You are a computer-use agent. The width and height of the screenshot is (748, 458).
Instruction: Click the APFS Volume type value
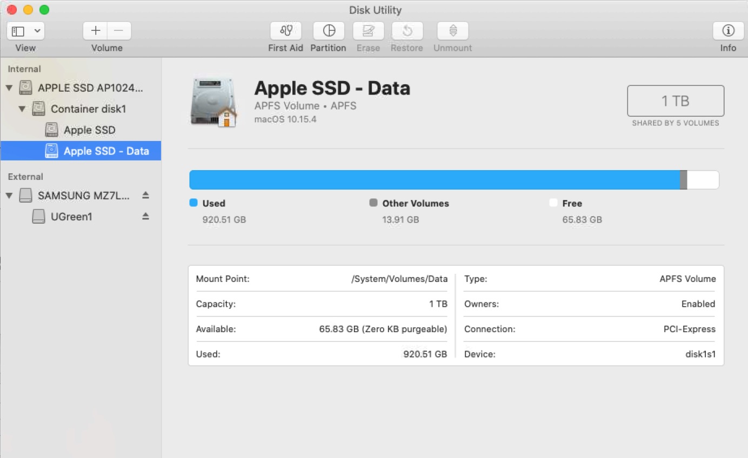point(687,279)
